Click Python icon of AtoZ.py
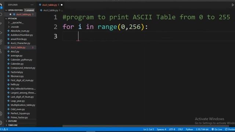 8,51
